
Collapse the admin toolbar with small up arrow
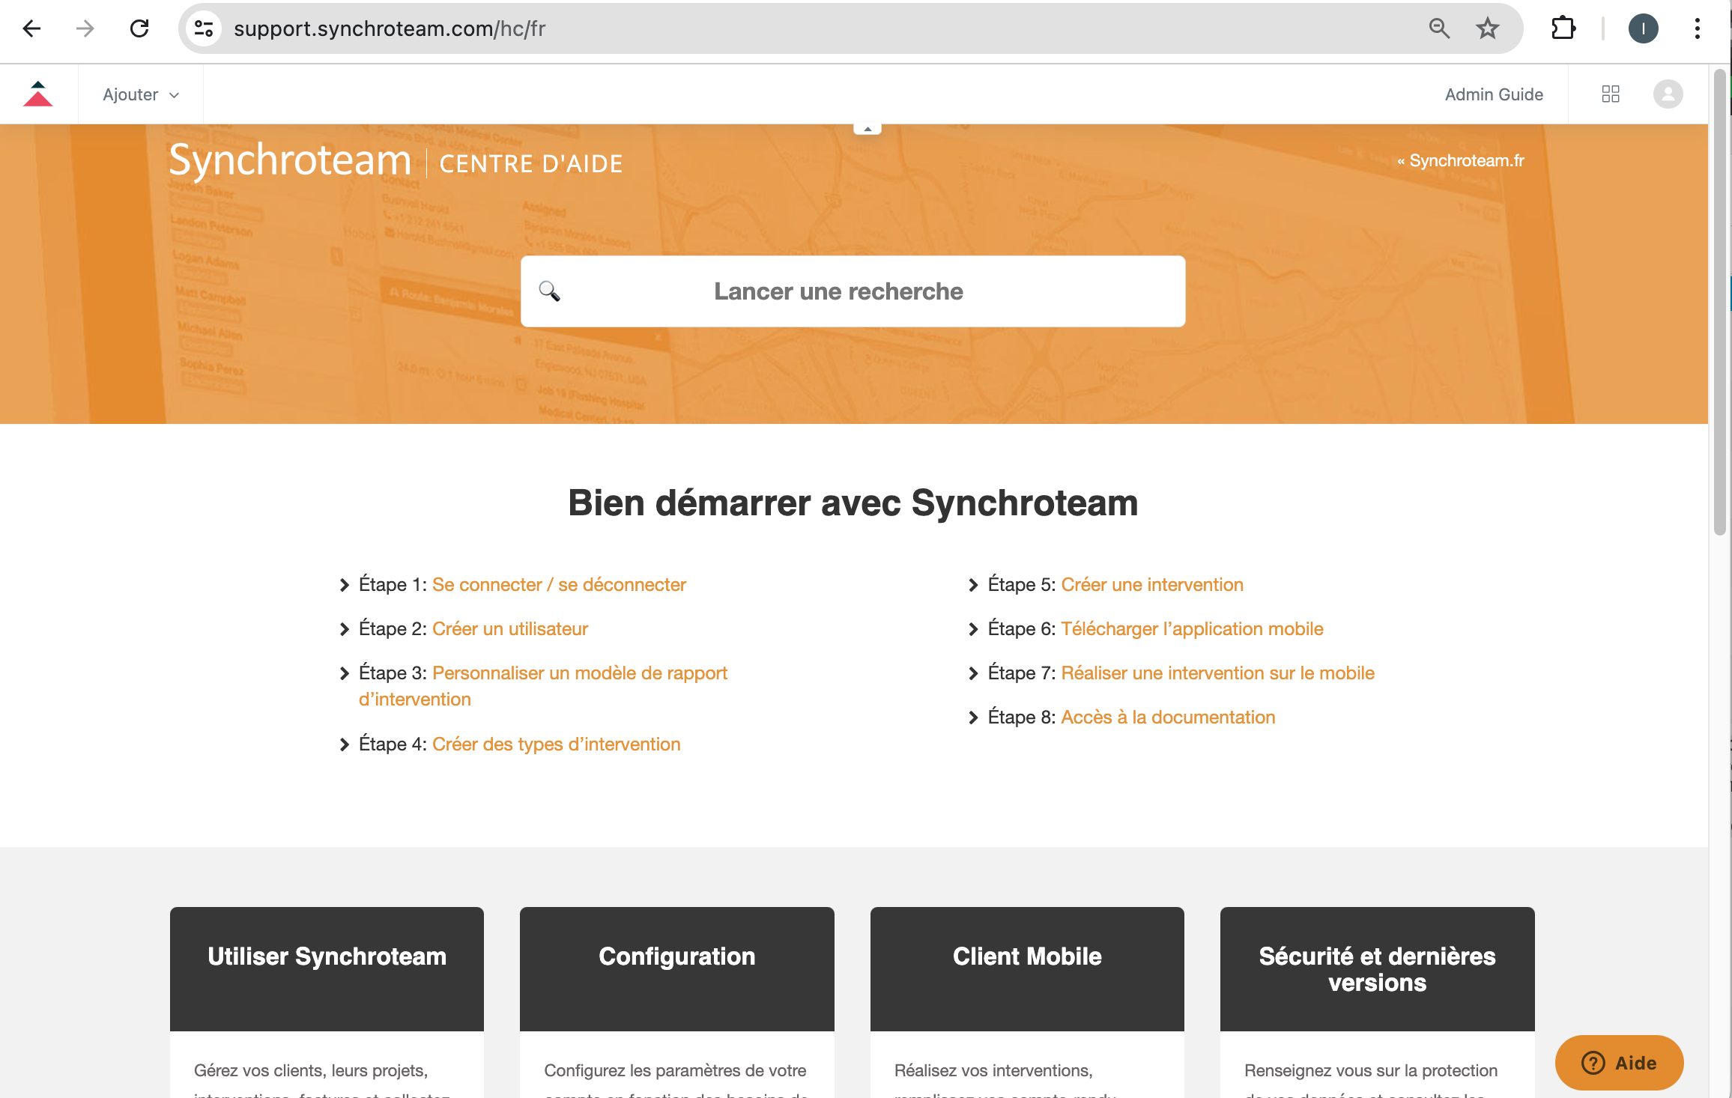pos(867,129)
